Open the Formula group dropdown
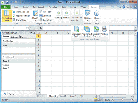This screenshot has height=103, width=138. pos(67,16)
